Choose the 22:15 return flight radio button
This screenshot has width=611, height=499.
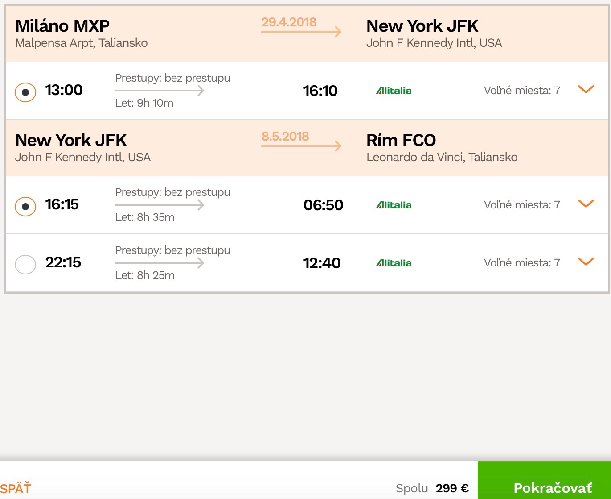(25, 264)
